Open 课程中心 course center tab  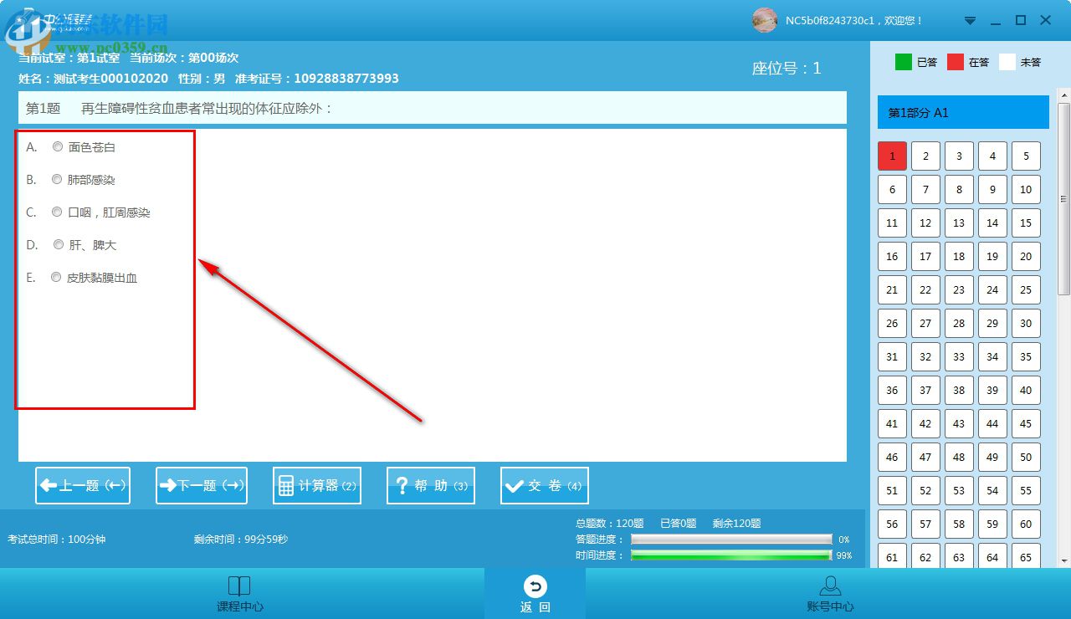239,594
